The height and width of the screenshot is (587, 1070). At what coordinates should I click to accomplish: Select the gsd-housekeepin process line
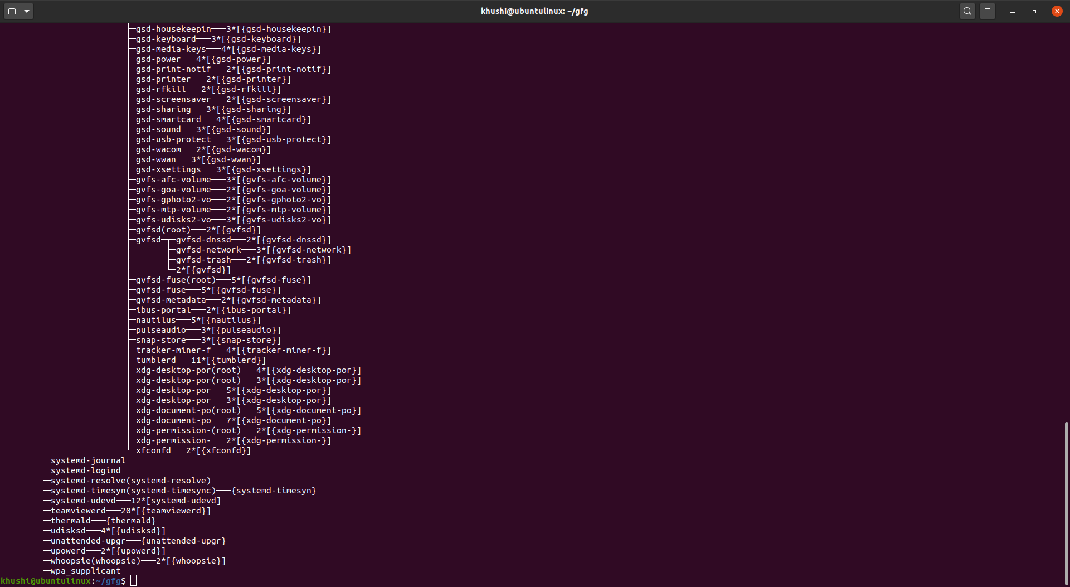point(234,29)
